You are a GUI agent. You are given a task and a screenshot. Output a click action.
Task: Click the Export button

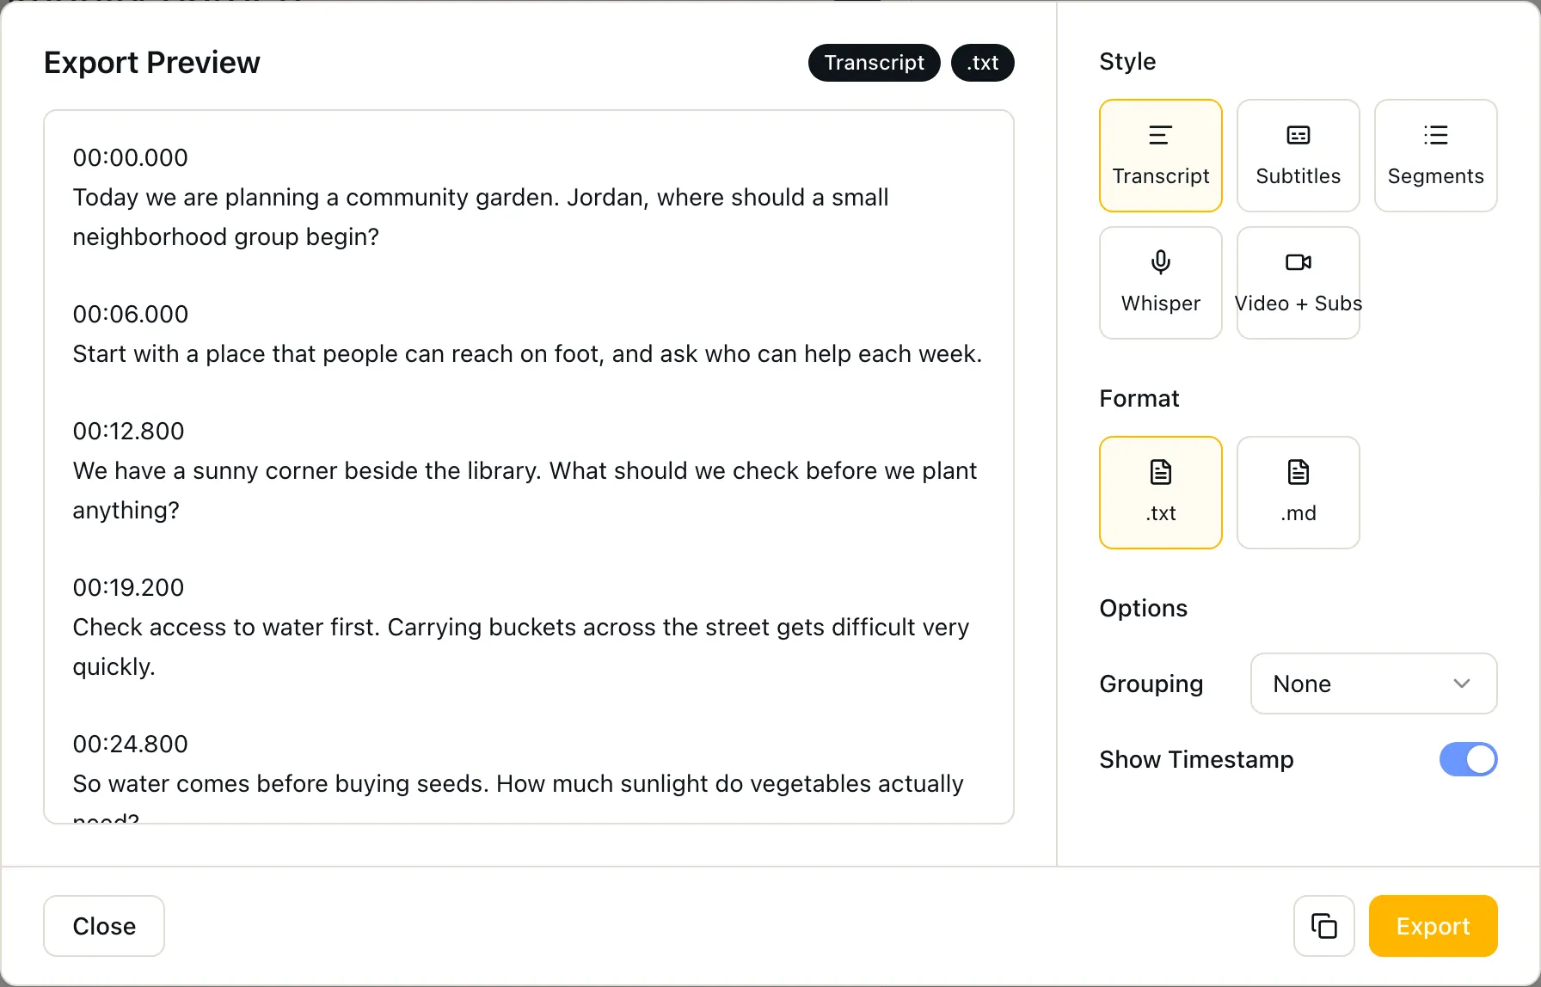pyautogui.click(x=1433, y=926)
